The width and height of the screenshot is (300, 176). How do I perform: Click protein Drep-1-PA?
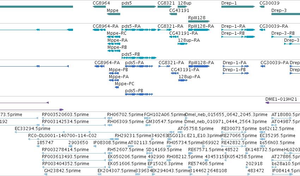[236, 66]
